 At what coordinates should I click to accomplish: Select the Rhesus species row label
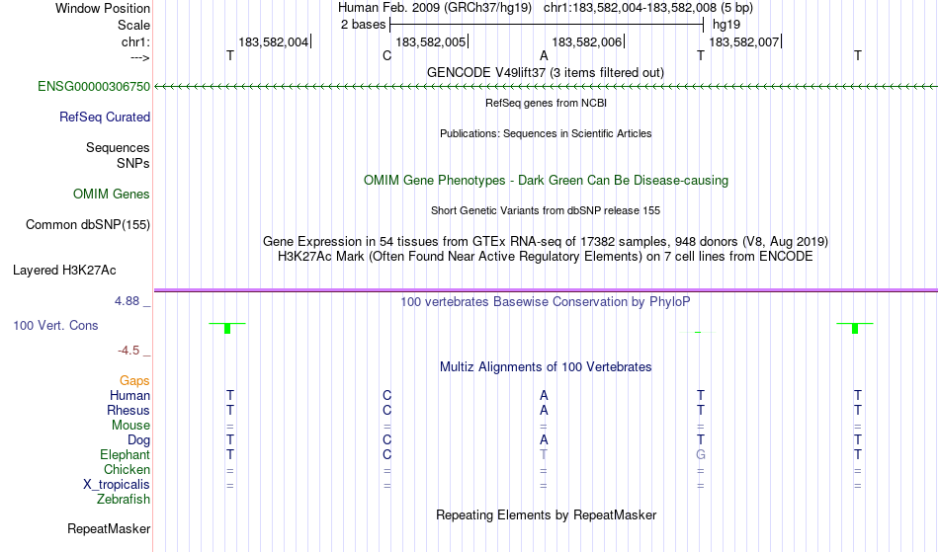[128, 410]
